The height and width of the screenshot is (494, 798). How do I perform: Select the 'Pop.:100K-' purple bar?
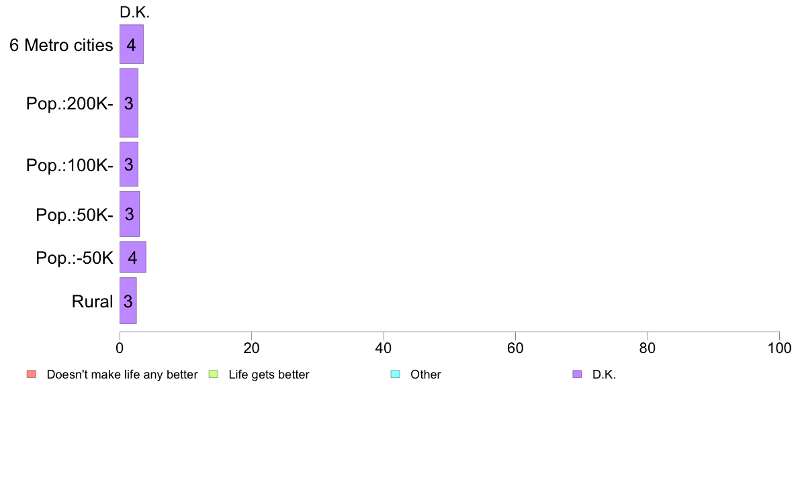129,164
